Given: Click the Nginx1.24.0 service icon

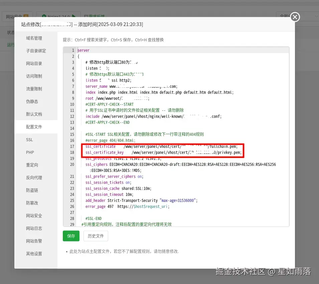Looking at the screenshot, I should (44, 15).
